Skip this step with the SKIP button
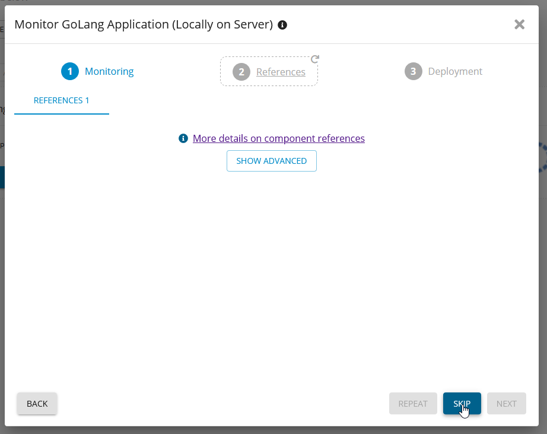Image resolution: width=547 pixels, height=434 pixels. pos(462,404)
